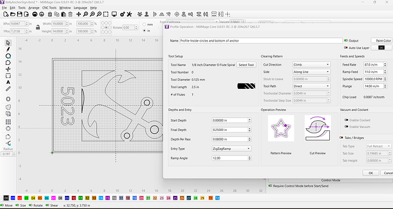Image resolution: width=393 pixels, height=209 pixels.
Task: Click the offset shapes O icon
Action: pyautogui.click(x=9, y=99)
